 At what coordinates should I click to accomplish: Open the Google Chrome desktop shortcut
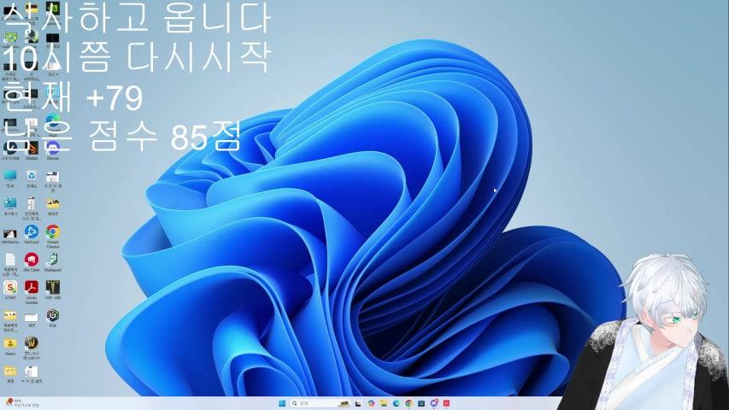(x=52, y=231)
